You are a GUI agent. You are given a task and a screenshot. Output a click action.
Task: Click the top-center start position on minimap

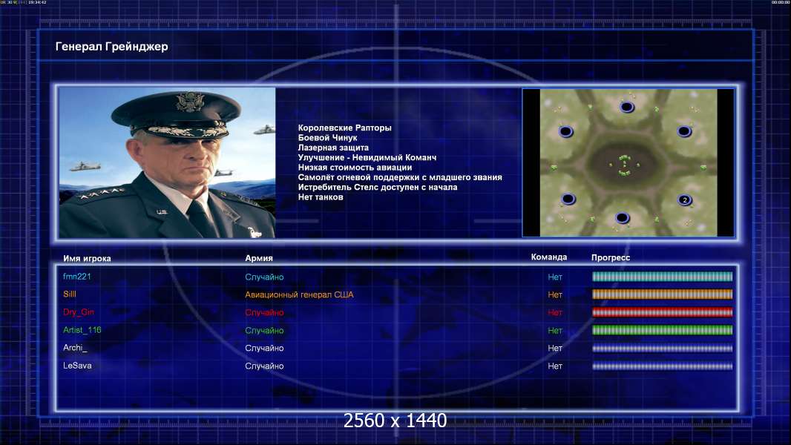click(x=627, y=107)
